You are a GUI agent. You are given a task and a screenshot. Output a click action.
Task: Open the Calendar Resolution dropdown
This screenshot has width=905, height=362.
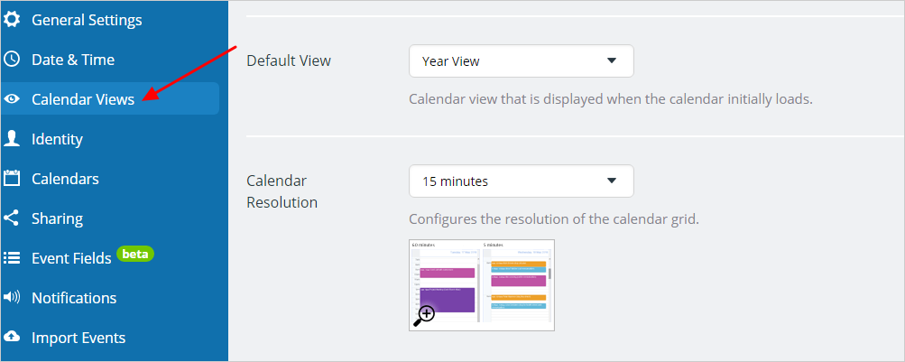coord(522,181)
